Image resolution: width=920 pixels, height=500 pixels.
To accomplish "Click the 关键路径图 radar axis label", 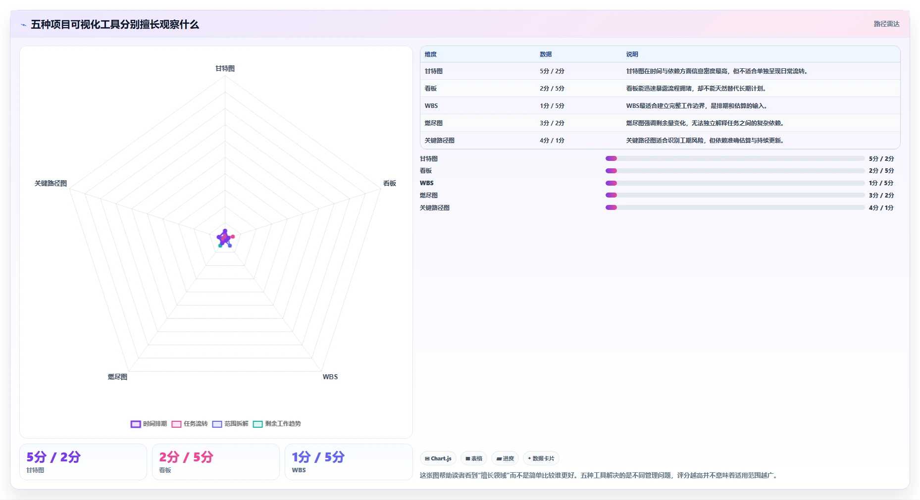I will point(51,183).
